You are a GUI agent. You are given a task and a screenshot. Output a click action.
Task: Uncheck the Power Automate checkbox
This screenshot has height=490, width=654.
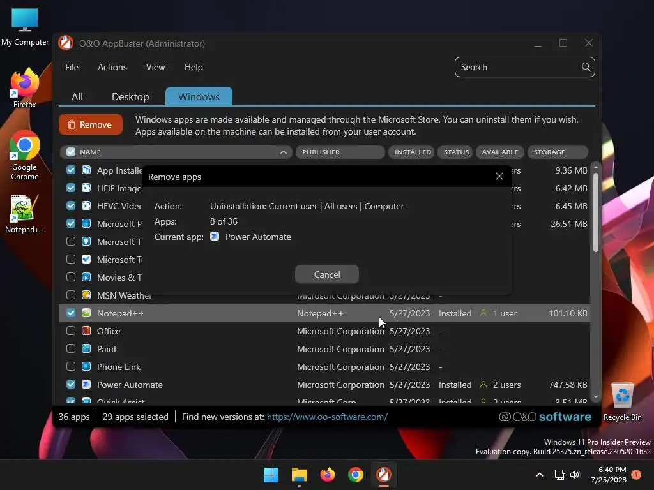71,385
